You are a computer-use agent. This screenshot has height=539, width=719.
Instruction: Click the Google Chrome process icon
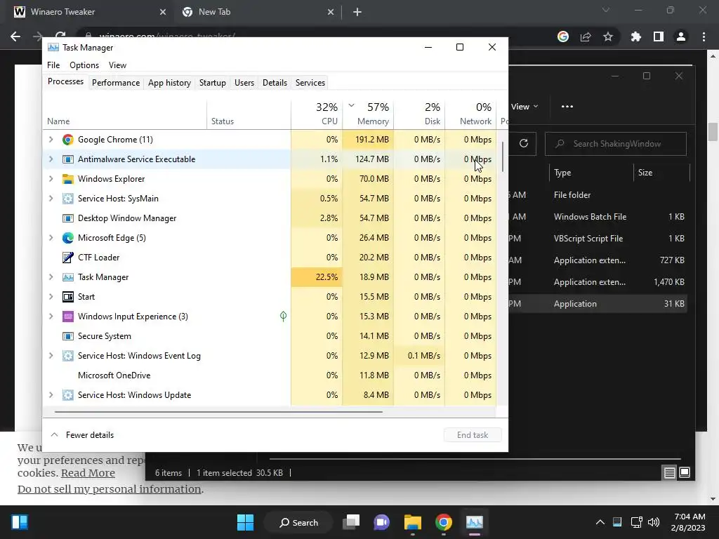pos(68,140)
